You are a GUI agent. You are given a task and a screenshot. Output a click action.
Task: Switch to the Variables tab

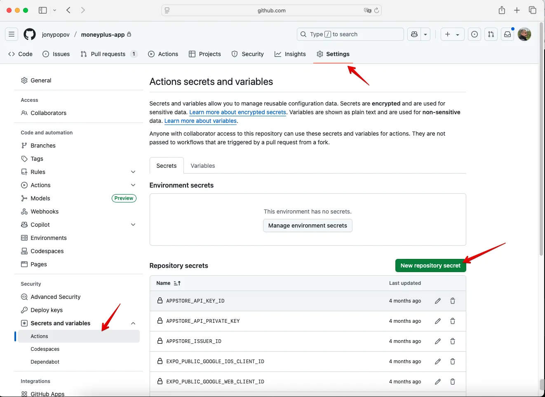[203, 166]
